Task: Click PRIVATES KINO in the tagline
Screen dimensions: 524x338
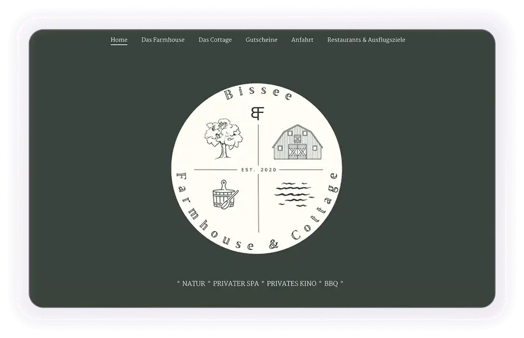Action: pos(291,283)
